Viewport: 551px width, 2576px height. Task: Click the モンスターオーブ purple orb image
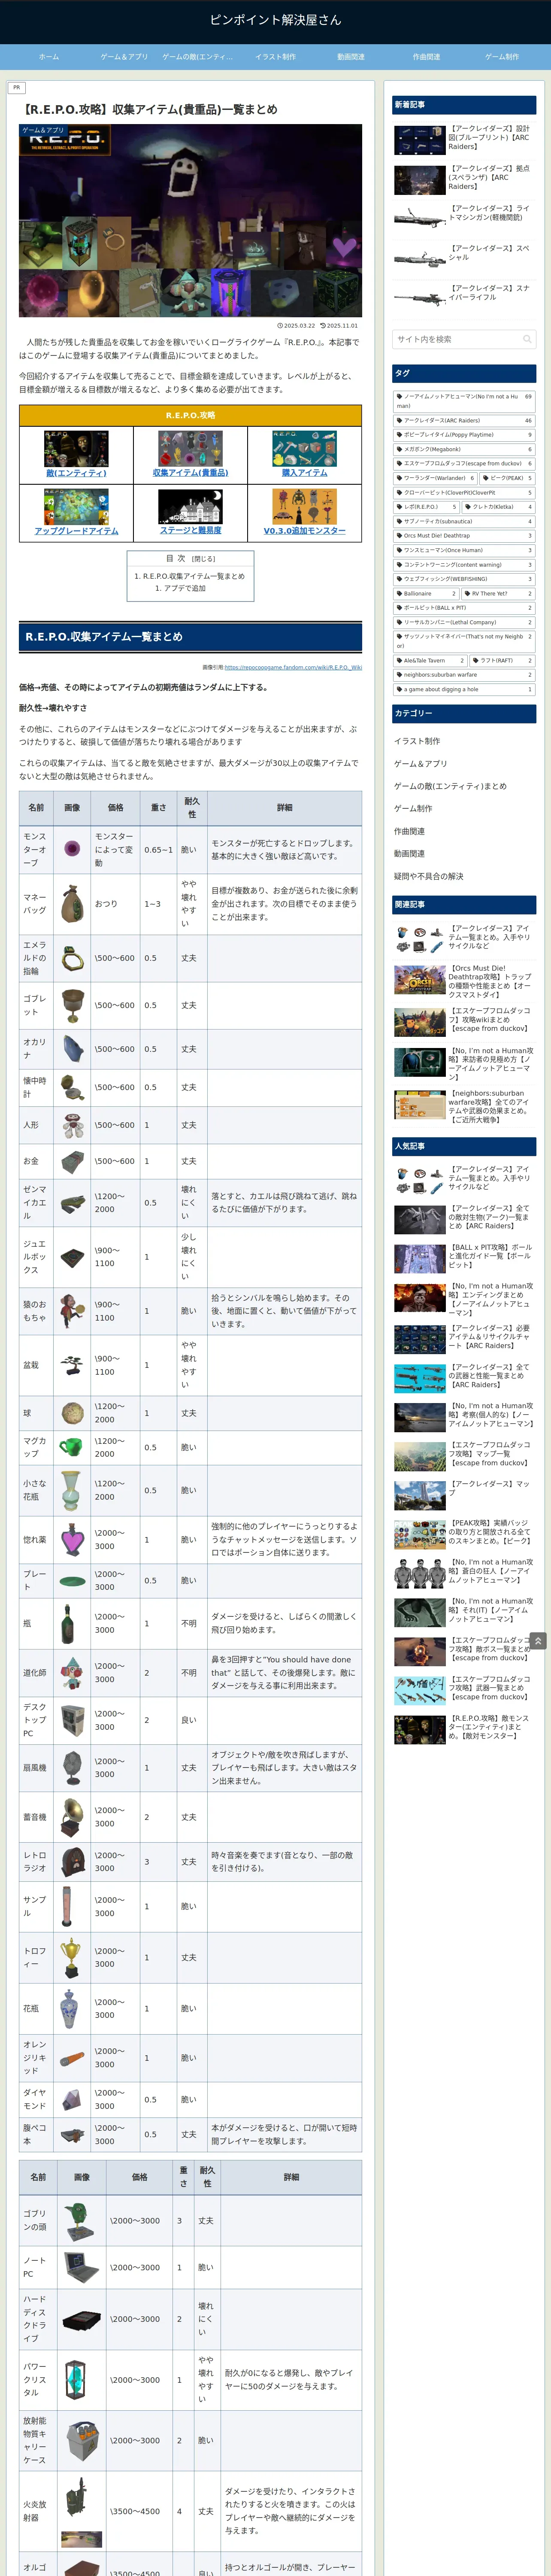pos(72,848)
